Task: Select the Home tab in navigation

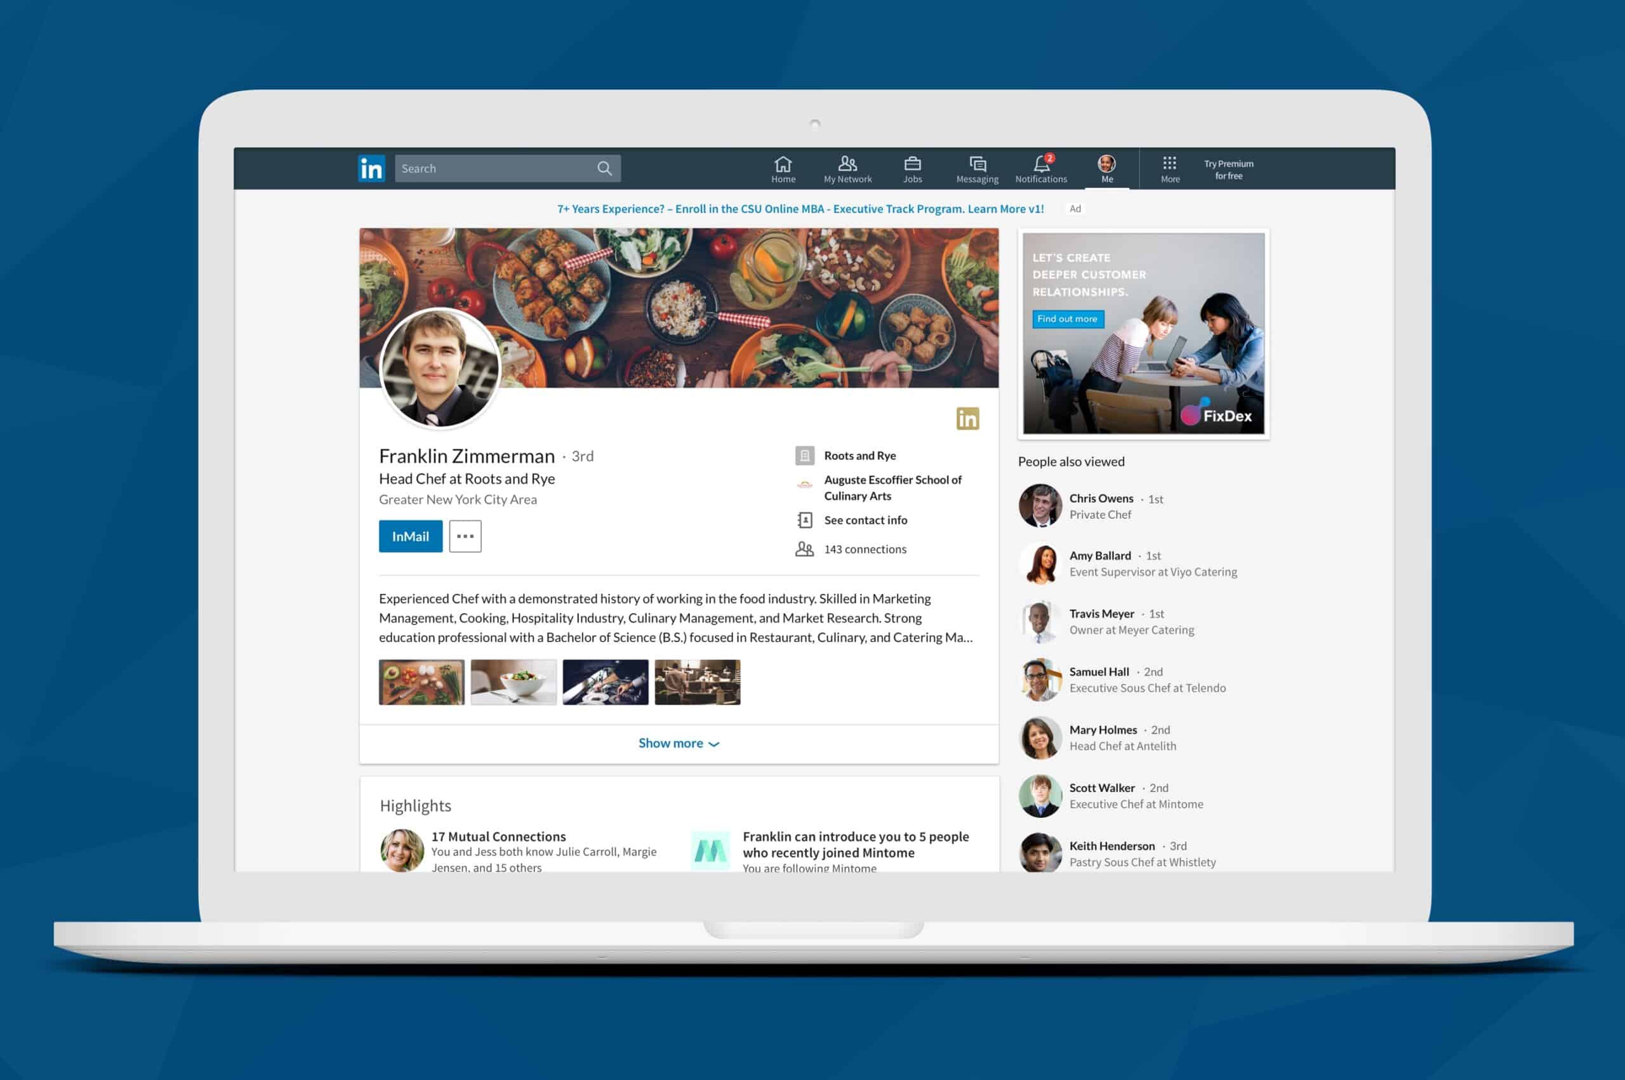Action: 783,168
